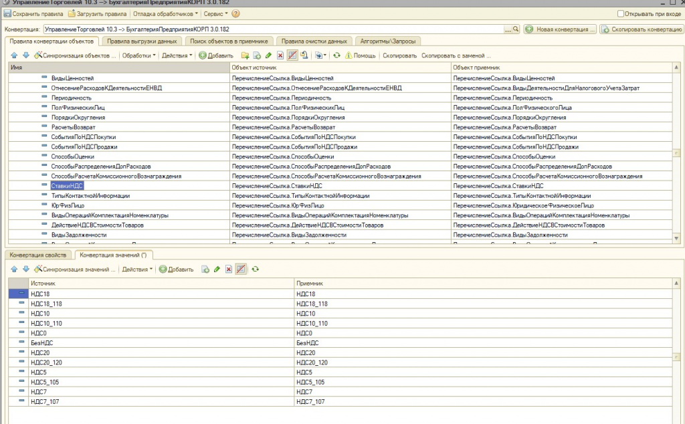This screenshot has width=685, height=424.
Task: Open Синхронизация значений wizard
Action: click(75, 269)
